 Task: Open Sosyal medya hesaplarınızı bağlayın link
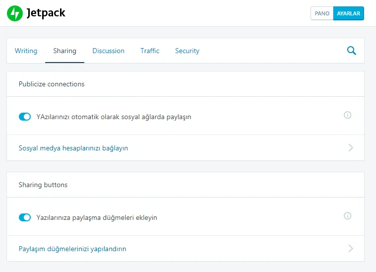pyautogui.click(x=73, y=148)
